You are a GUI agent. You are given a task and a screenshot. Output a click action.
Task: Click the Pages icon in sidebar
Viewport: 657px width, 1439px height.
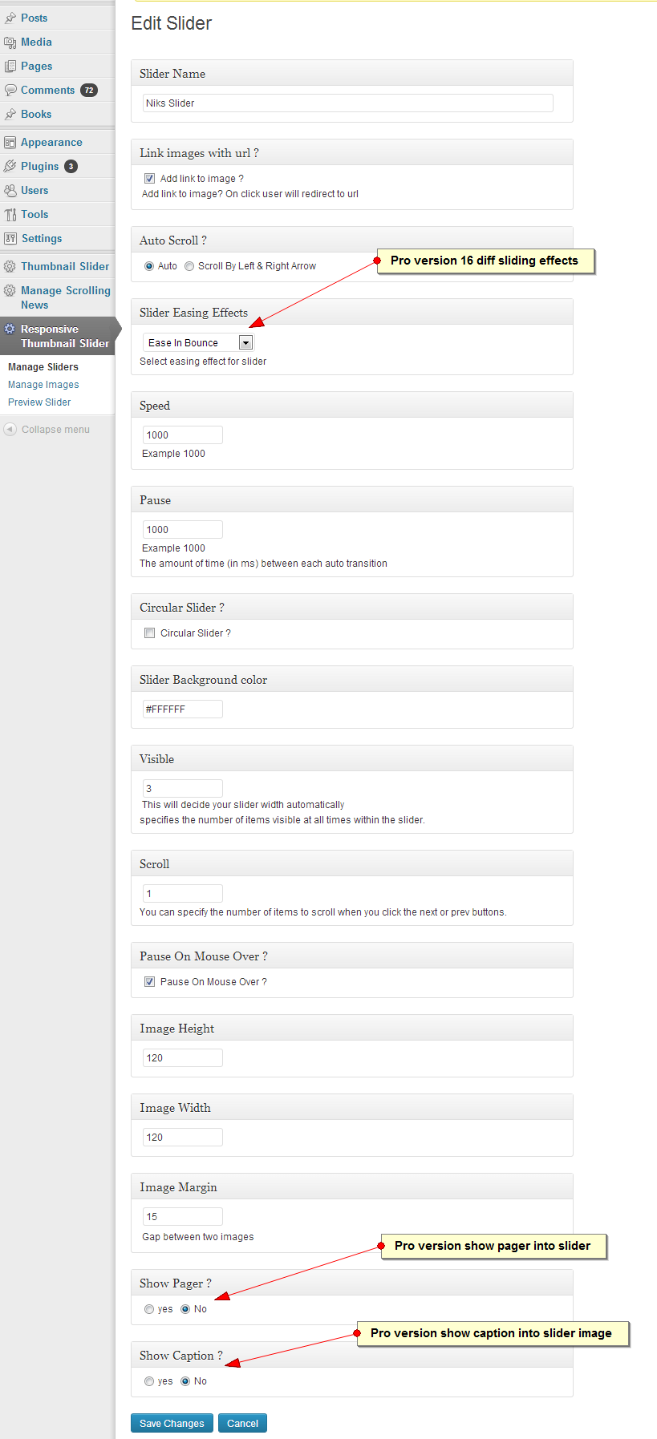coord(10,66)
